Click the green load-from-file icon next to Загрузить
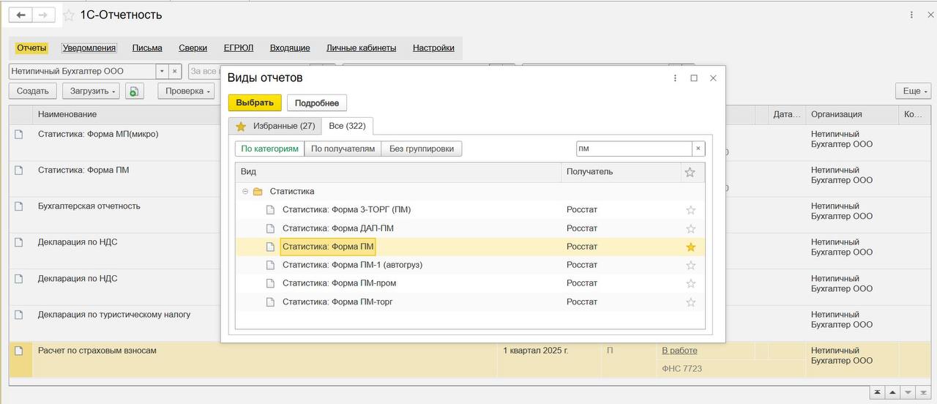Screen dimensions: 937x404 tap(134, 91)
